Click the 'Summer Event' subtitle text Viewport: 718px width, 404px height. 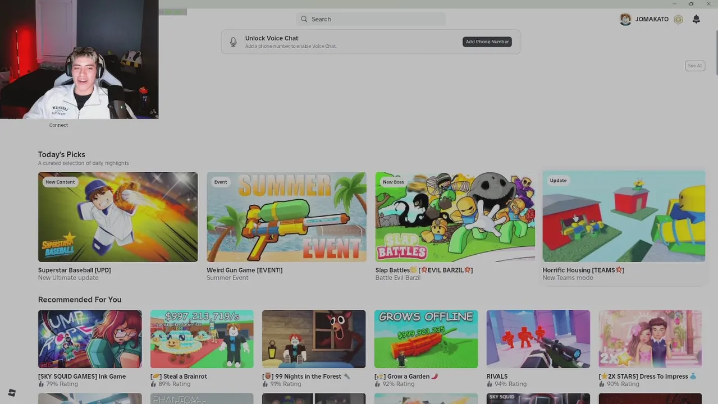coord(227,278)
